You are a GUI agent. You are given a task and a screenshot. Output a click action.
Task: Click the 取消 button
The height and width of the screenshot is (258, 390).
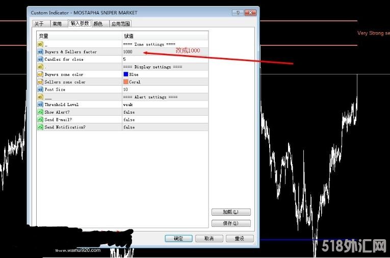(209, 238)
